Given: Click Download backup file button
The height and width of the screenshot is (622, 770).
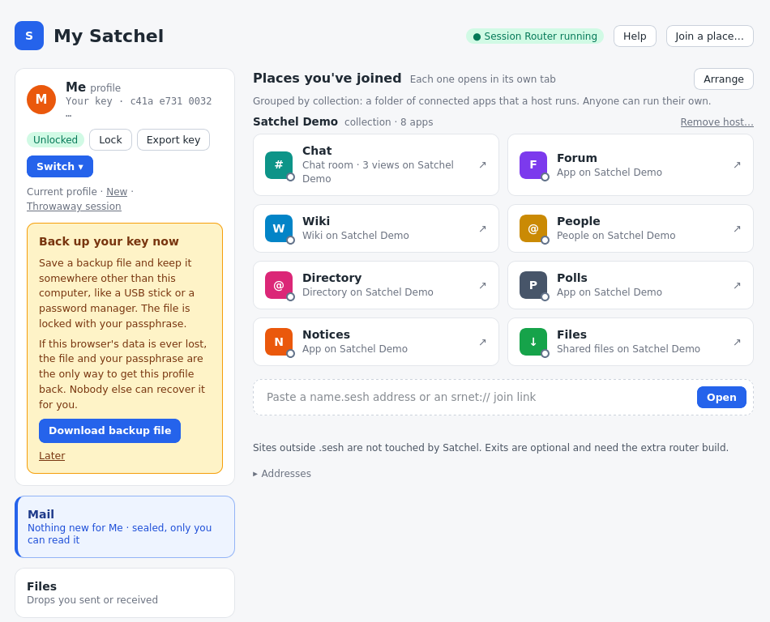Looking at the screenshot, I should pyautogui.click(x=109, y=431).
